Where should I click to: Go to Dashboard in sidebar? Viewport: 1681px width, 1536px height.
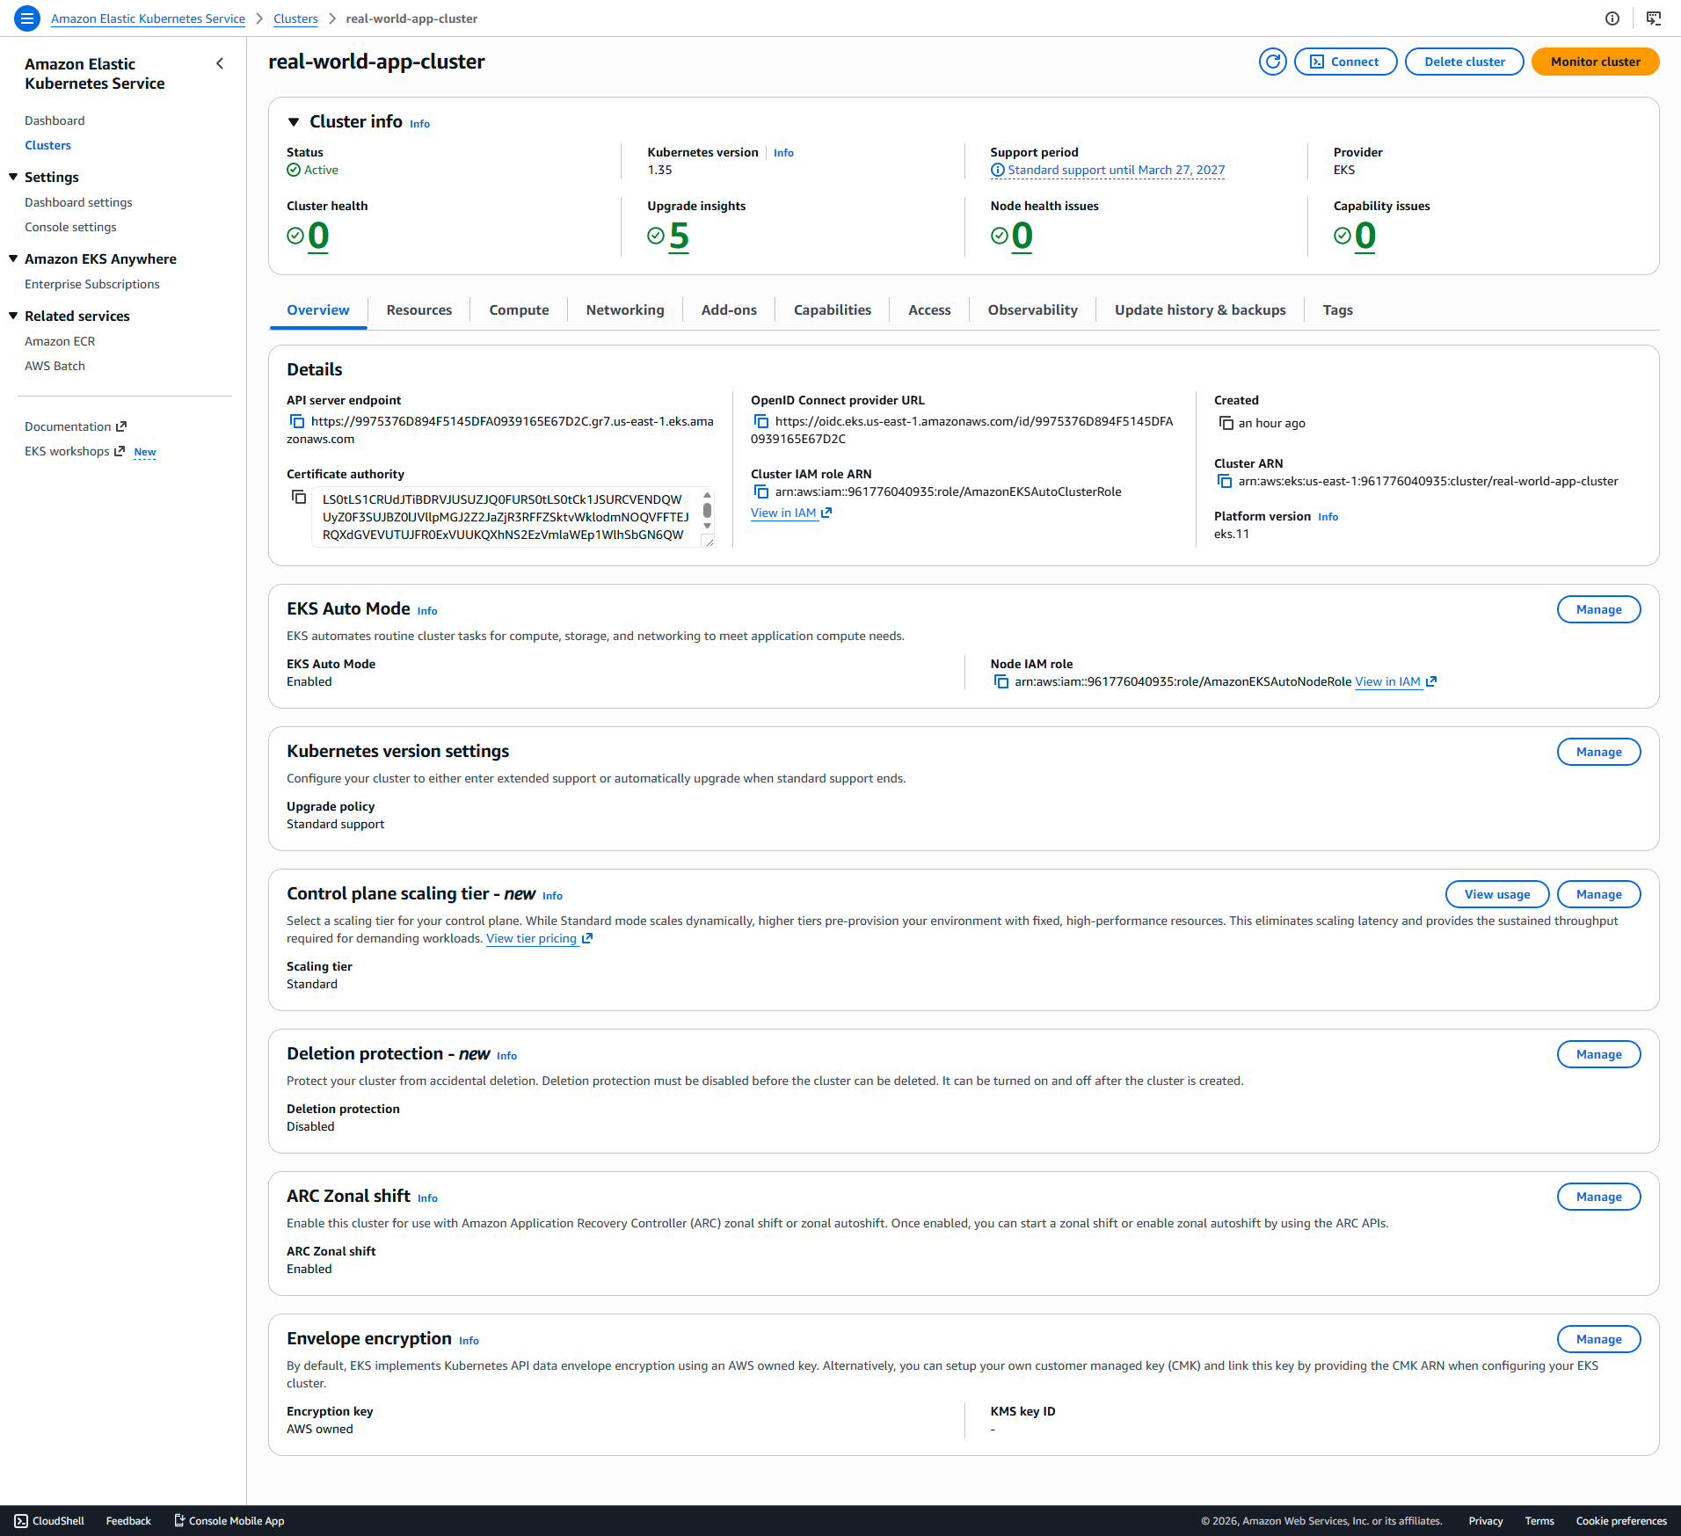[55, 120]
